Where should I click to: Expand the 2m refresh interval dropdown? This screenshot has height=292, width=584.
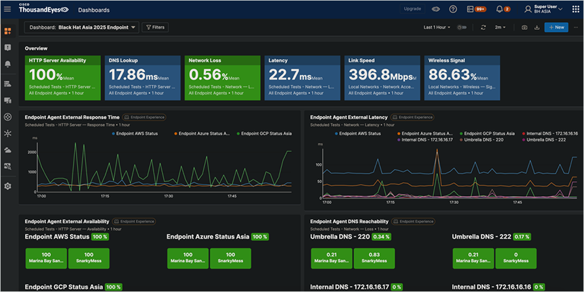500,27
